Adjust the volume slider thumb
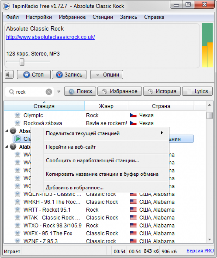 click(22, 62)
